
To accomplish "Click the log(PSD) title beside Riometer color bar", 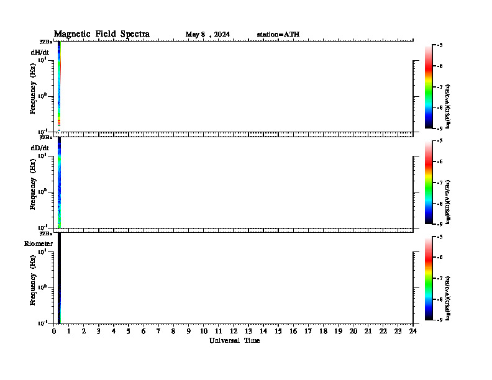I will [x=448, y=298].
